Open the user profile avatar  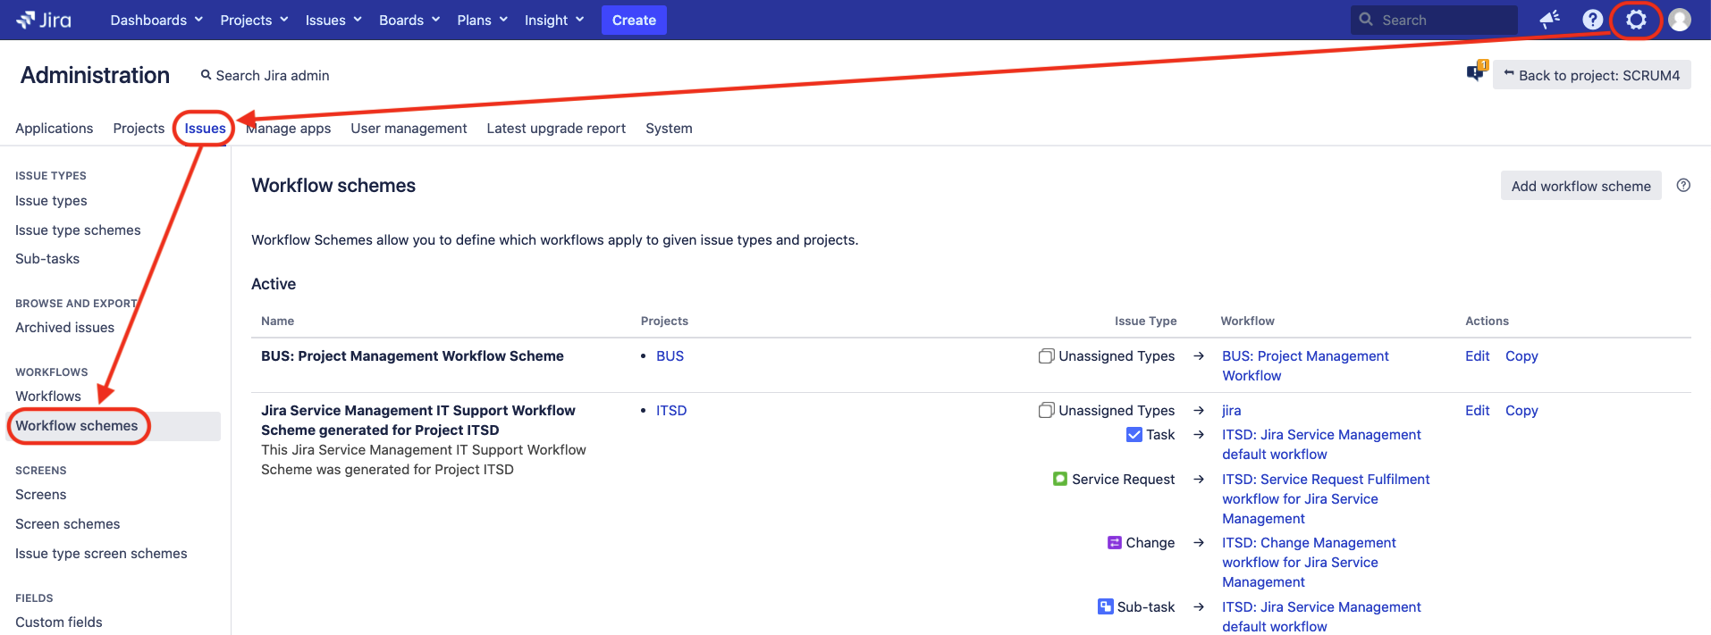[1680, 20]
